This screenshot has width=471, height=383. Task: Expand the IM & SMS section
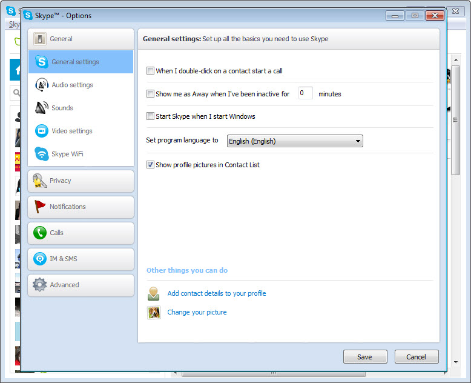(81, 259)
